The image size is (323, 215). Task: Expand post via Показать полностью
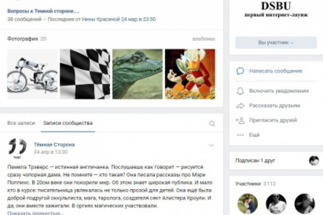click(x=35, y=213)
